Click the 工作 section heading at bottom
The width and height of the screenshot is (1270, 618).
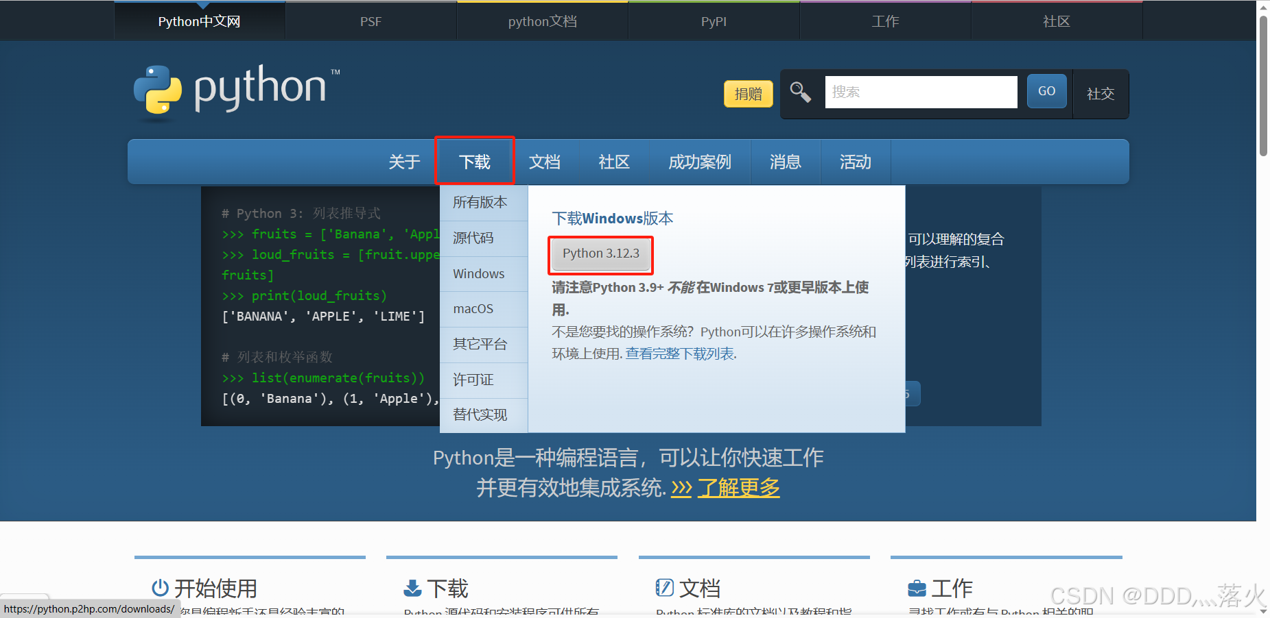pyautogui.click(x=952, y=588)
